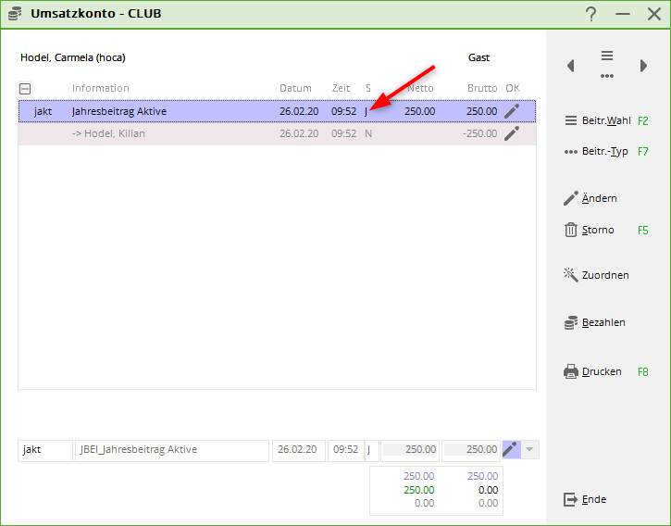Click pencil icon in Hodel, Kilian row

coord(512,133)
